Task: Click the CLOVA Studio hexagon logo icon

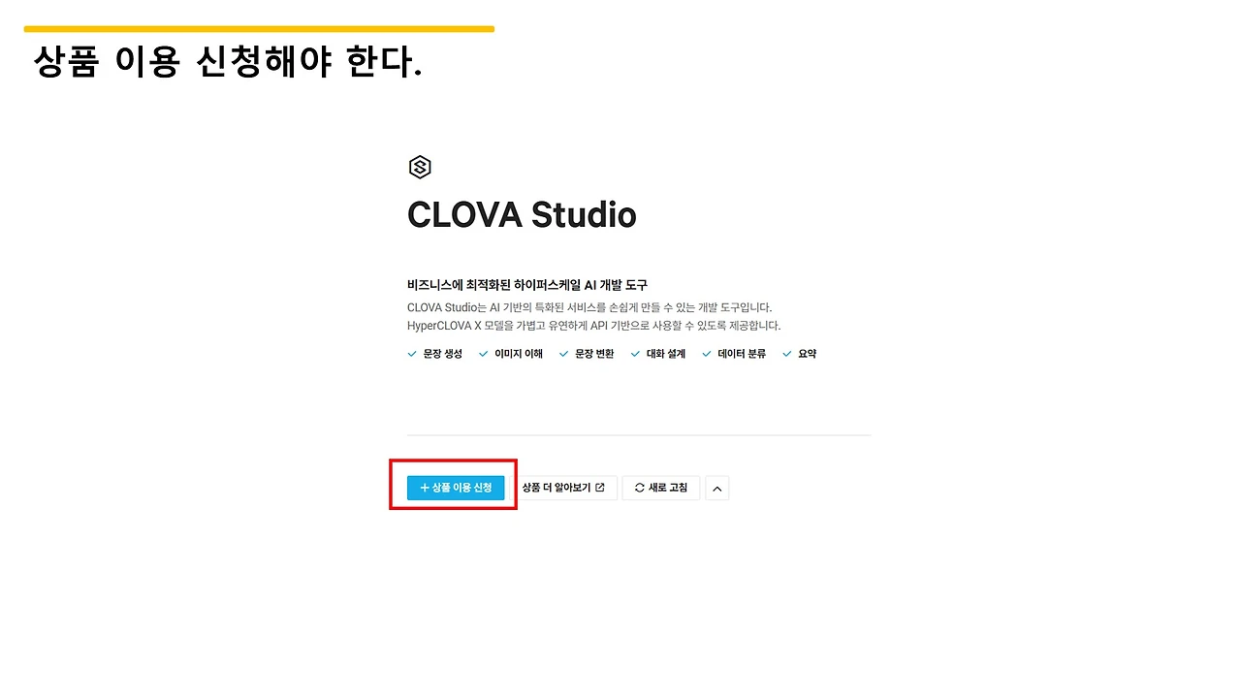Action: (419, 168)
